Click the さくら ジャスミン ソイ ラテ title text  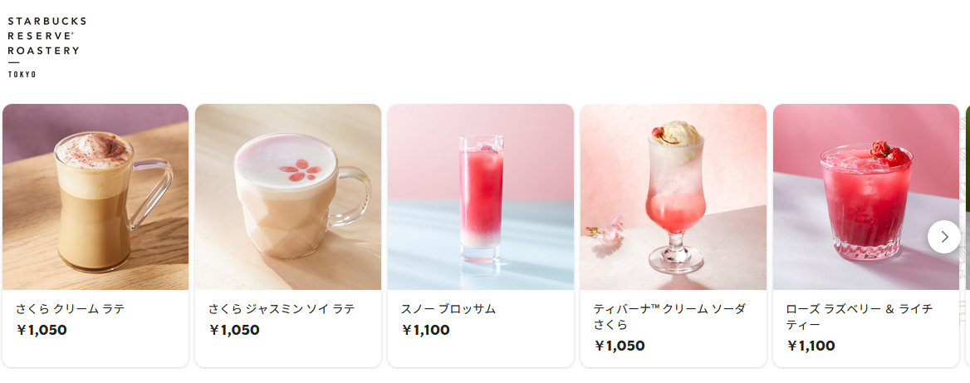(x=282, y=309)
